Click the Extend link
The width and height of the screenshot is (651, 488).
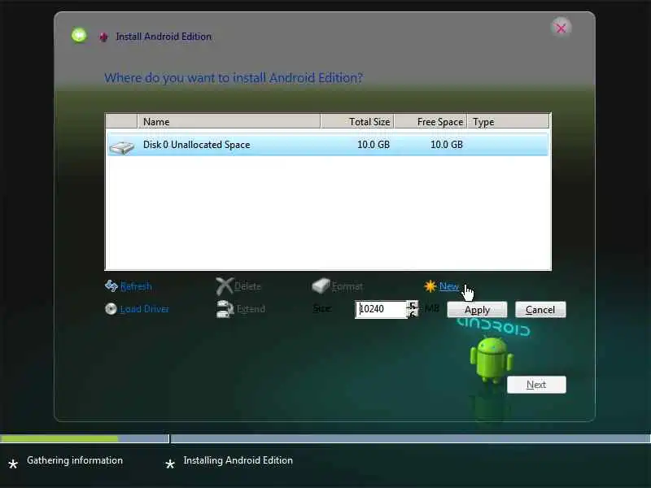pos(251,309)
